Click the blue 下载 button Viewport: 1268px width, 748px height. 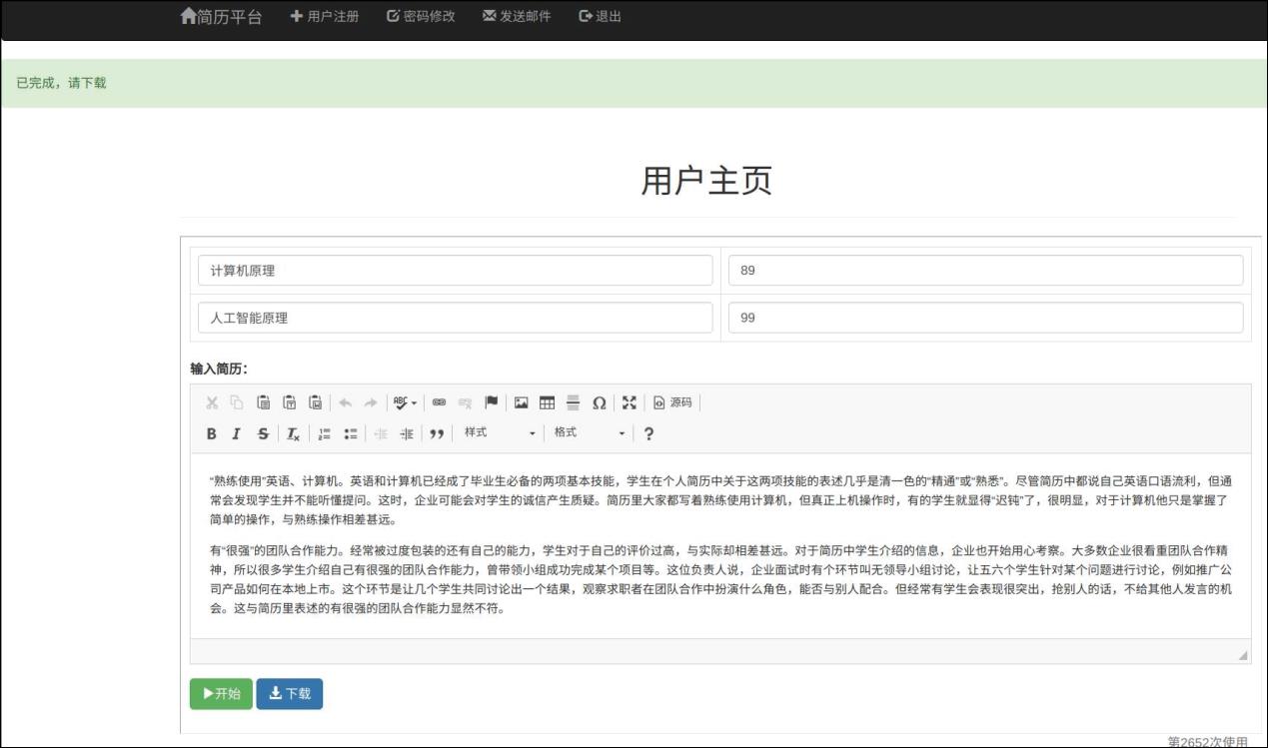coord(289,694)
